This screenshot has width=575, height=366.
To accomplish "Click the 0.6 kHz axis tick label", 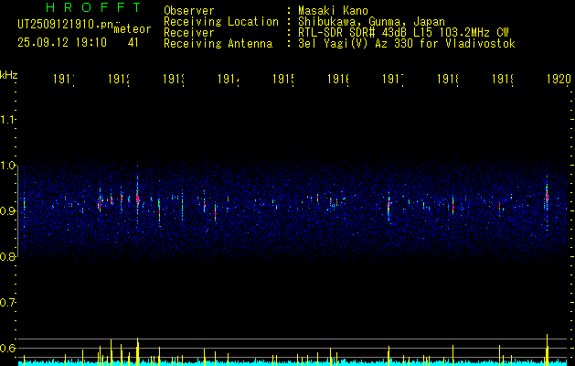I will point(7,348).
